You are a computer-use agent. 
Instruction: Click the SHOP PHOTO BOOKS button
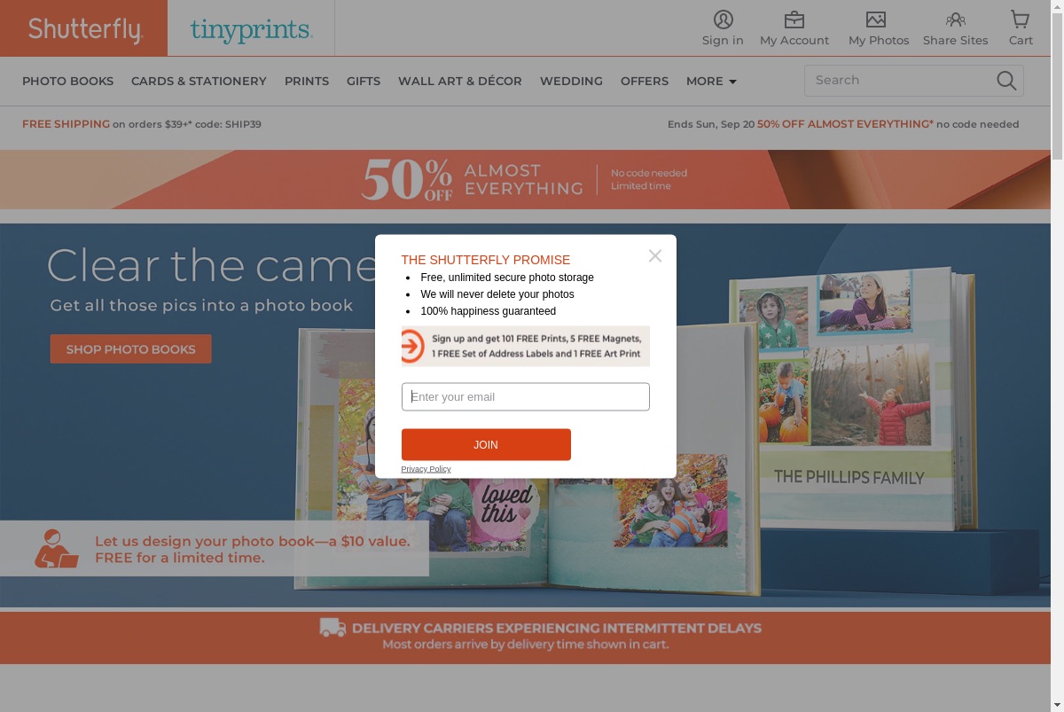coord(131,348)
